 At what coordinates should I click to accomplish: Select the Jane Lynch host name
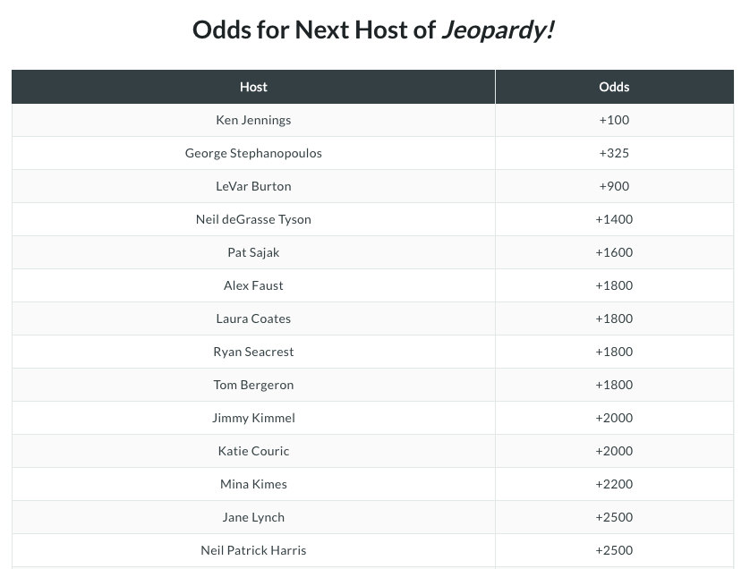pyautogui.click(x=253, y=517)
